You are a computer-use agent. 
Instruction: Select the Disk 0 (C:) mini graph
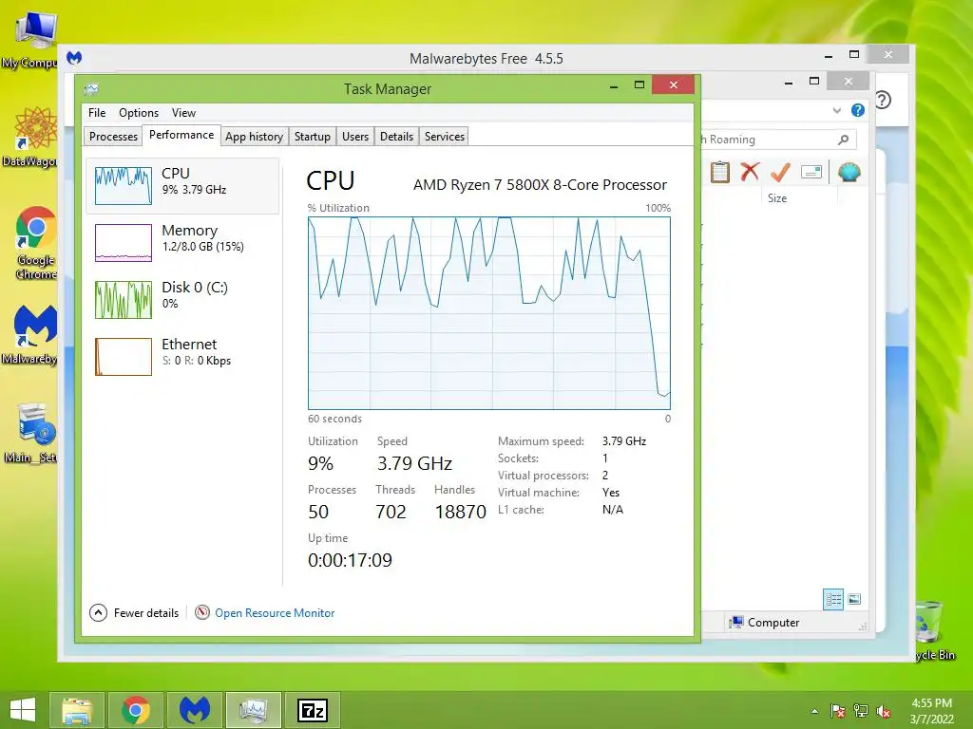click(x=124, y=299)
